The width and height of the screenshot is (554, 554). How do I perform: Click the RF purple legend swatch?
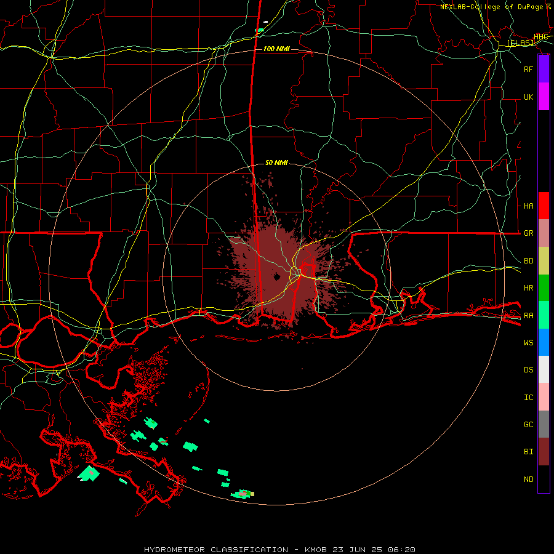coord(544,69)
